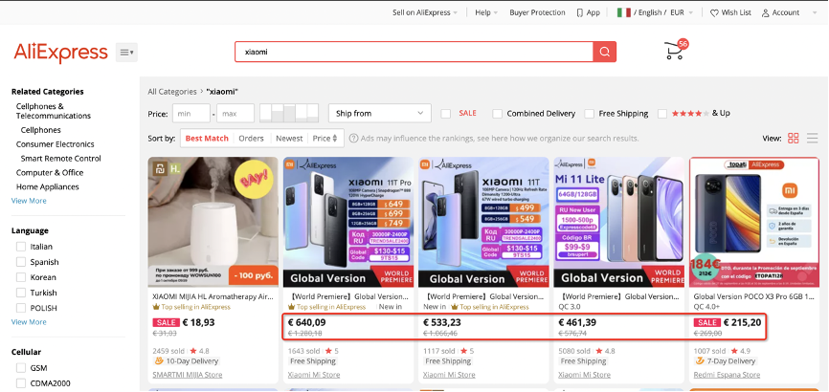829x392 pixels.
Task: Tick the SALE filter checkbox
Action: point(446,114)
